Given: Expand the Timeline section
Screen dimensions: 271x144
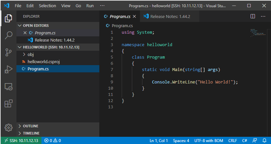Looking at the screenshot, I should click(31, 133).
